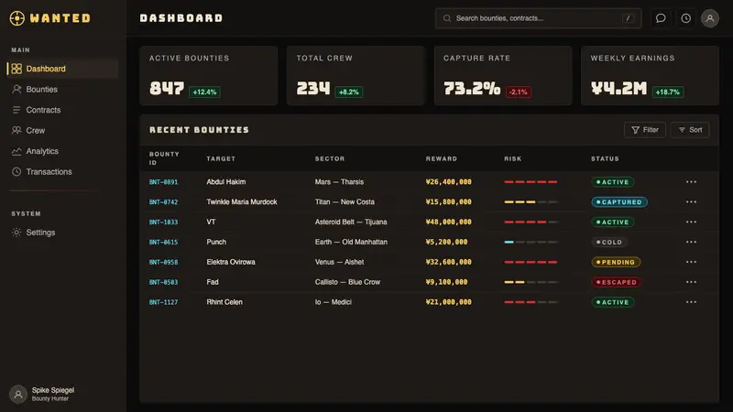The height and width of the screenshot is (412, 733).
Task: Open bounty link BNT-0742
Action: (x=163, y=202)
